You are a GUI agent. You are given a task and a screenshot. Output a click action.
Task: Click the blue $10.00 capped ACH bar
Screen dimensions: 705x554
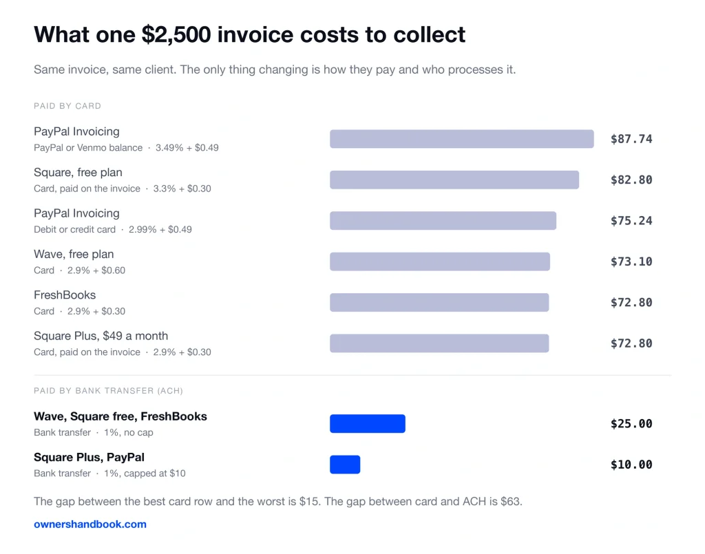pos(345,465)
